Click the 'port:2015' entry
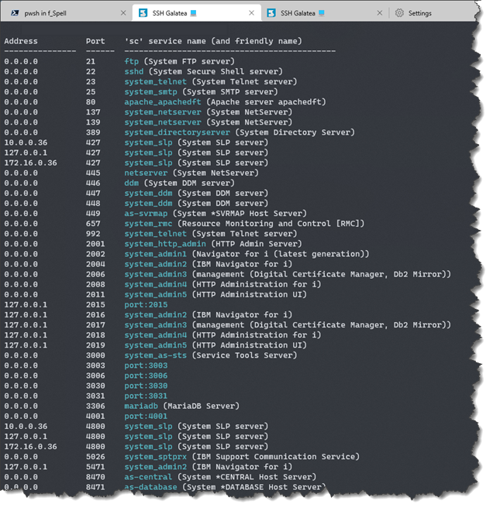 click(146, 305)
